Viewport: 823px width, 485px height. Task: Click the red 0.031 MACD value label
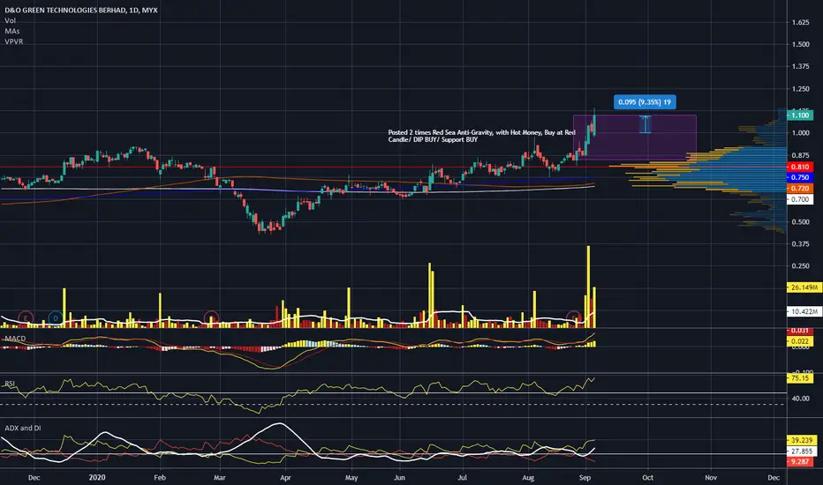[x=800, y=331]
